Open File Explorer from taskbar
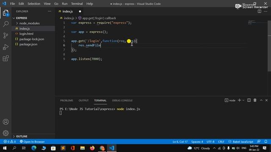This screenshot has height=152, width=271. [x=83, y=148]
